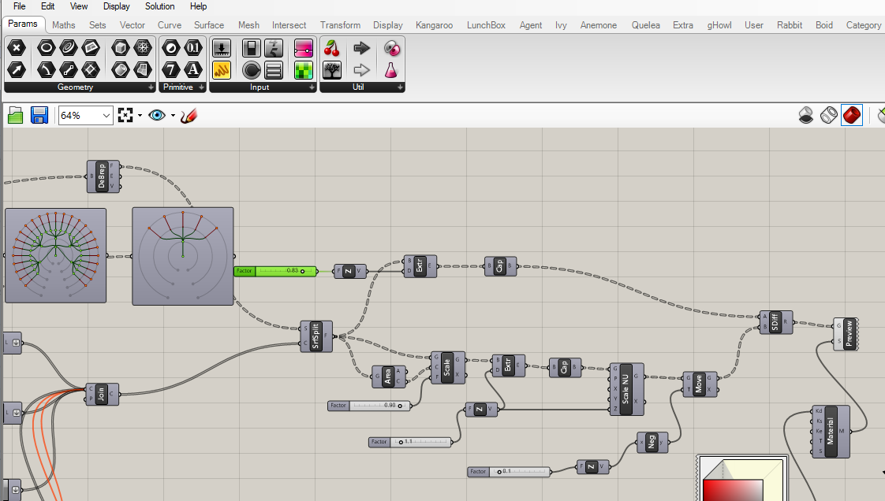Select the pink Gene Pool icon
The width and height of the screenshot is (885, 501).
click(x=392, y=48)
